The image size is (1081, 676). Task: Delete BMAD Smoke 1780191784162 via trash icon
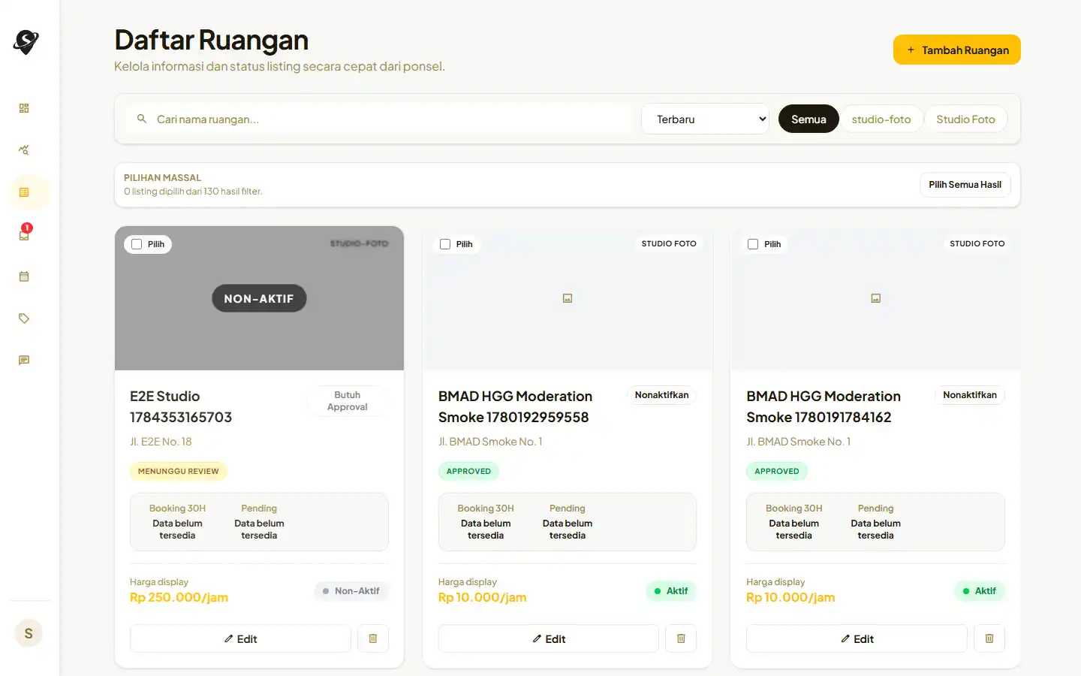(989, 638)
